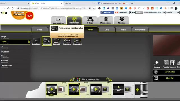The height and width of the screenshot is (101, 180).
Task: Open Mis creaciones section
Action: click(106, 20)
